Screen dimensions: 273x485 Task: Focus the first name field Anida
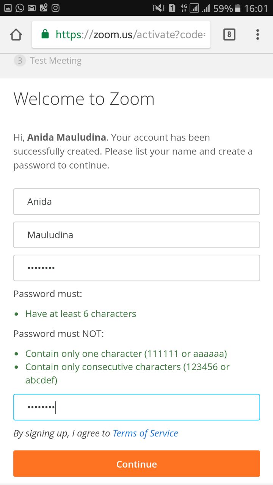136,202
